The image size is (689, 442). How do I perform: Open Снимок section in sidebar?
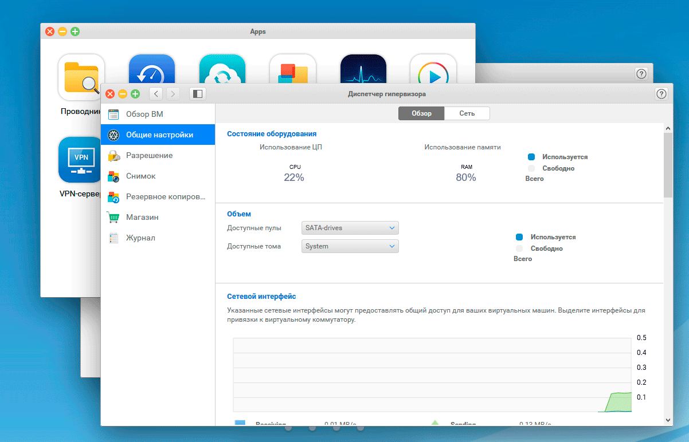(x=158, y=176)
